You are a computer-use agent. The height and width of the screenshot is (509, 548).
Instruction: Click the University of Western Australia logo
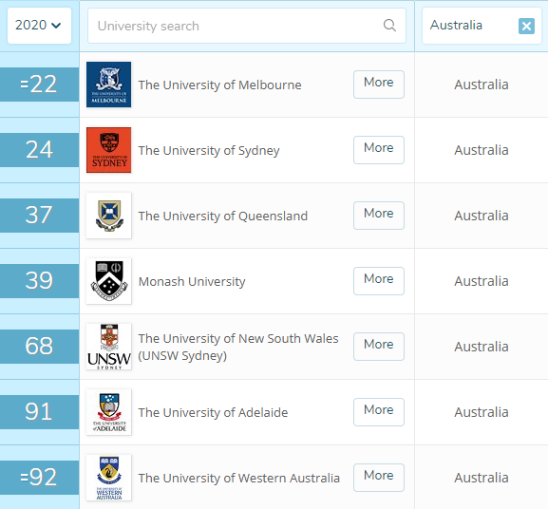coord(108,478)
